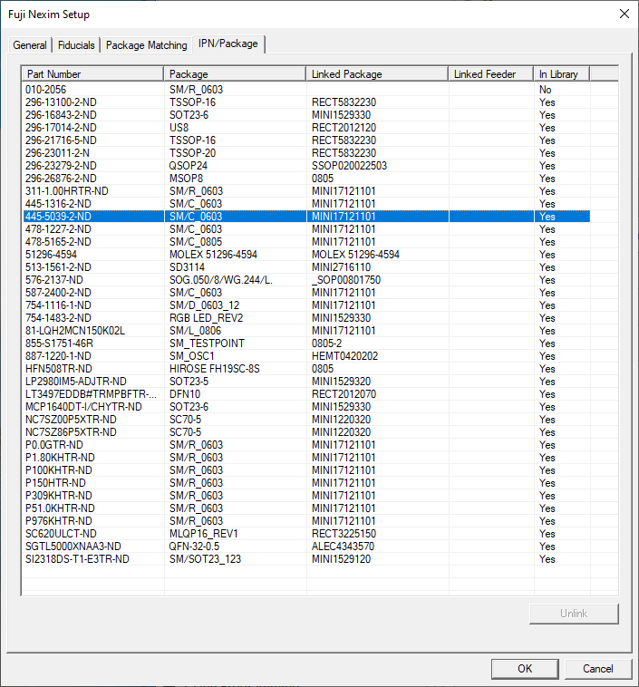Select part P309KHTR-ND row
This screenshot has width=639, height=687.
pos(306,496)
